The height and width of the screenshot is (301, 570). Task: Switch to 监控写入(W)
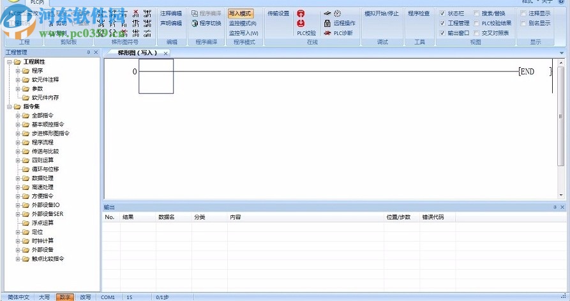pyautogui.click(x=244, y=33)
